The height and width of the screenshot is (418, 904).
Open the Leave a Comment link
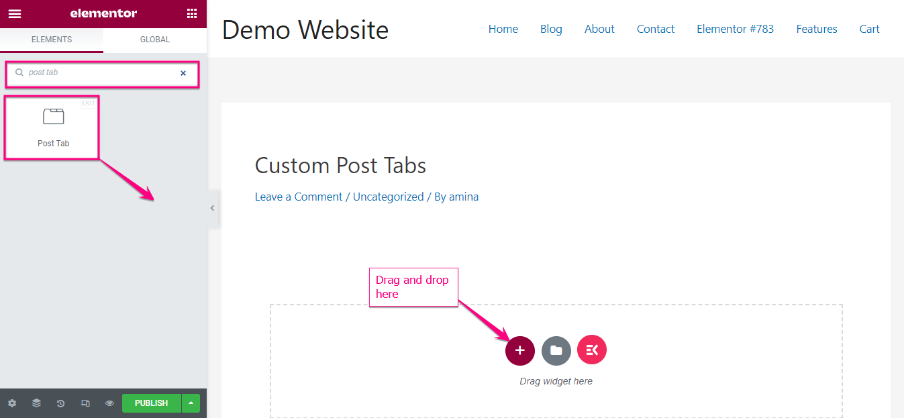pos(298,196)
